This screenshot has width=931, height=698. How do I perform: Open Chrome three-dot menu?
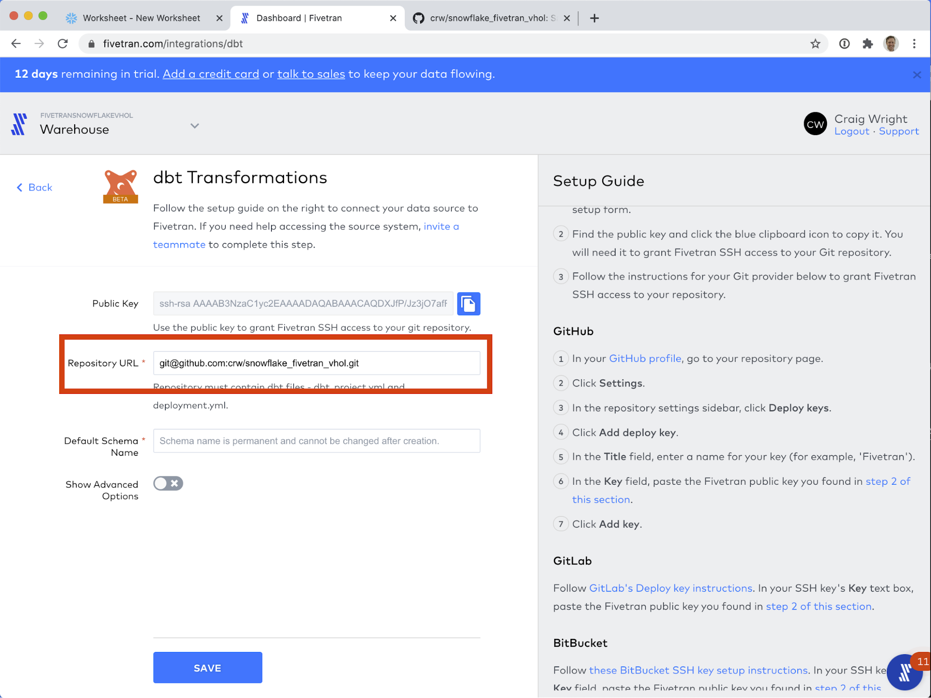click(914, 44)
